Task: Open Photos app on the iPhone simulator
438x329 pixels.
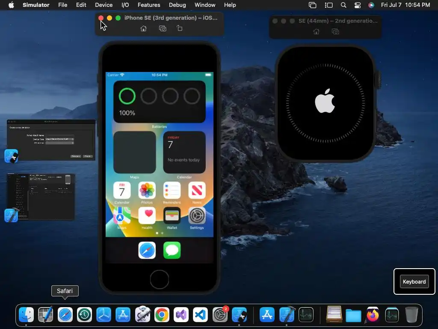Action: pos(147,191)
